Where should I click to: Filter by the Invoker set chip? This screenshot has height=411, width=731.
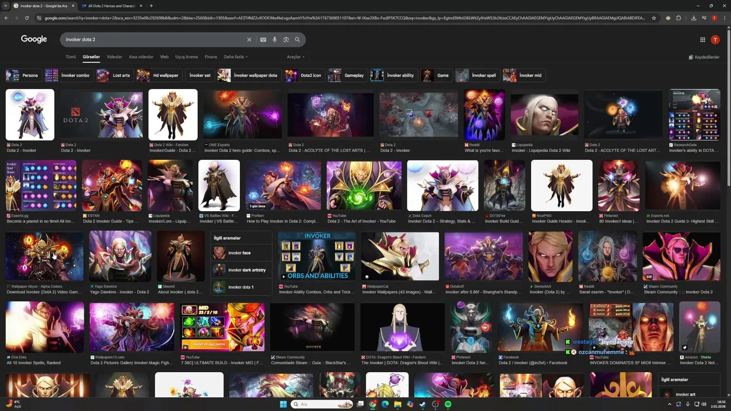200,75
